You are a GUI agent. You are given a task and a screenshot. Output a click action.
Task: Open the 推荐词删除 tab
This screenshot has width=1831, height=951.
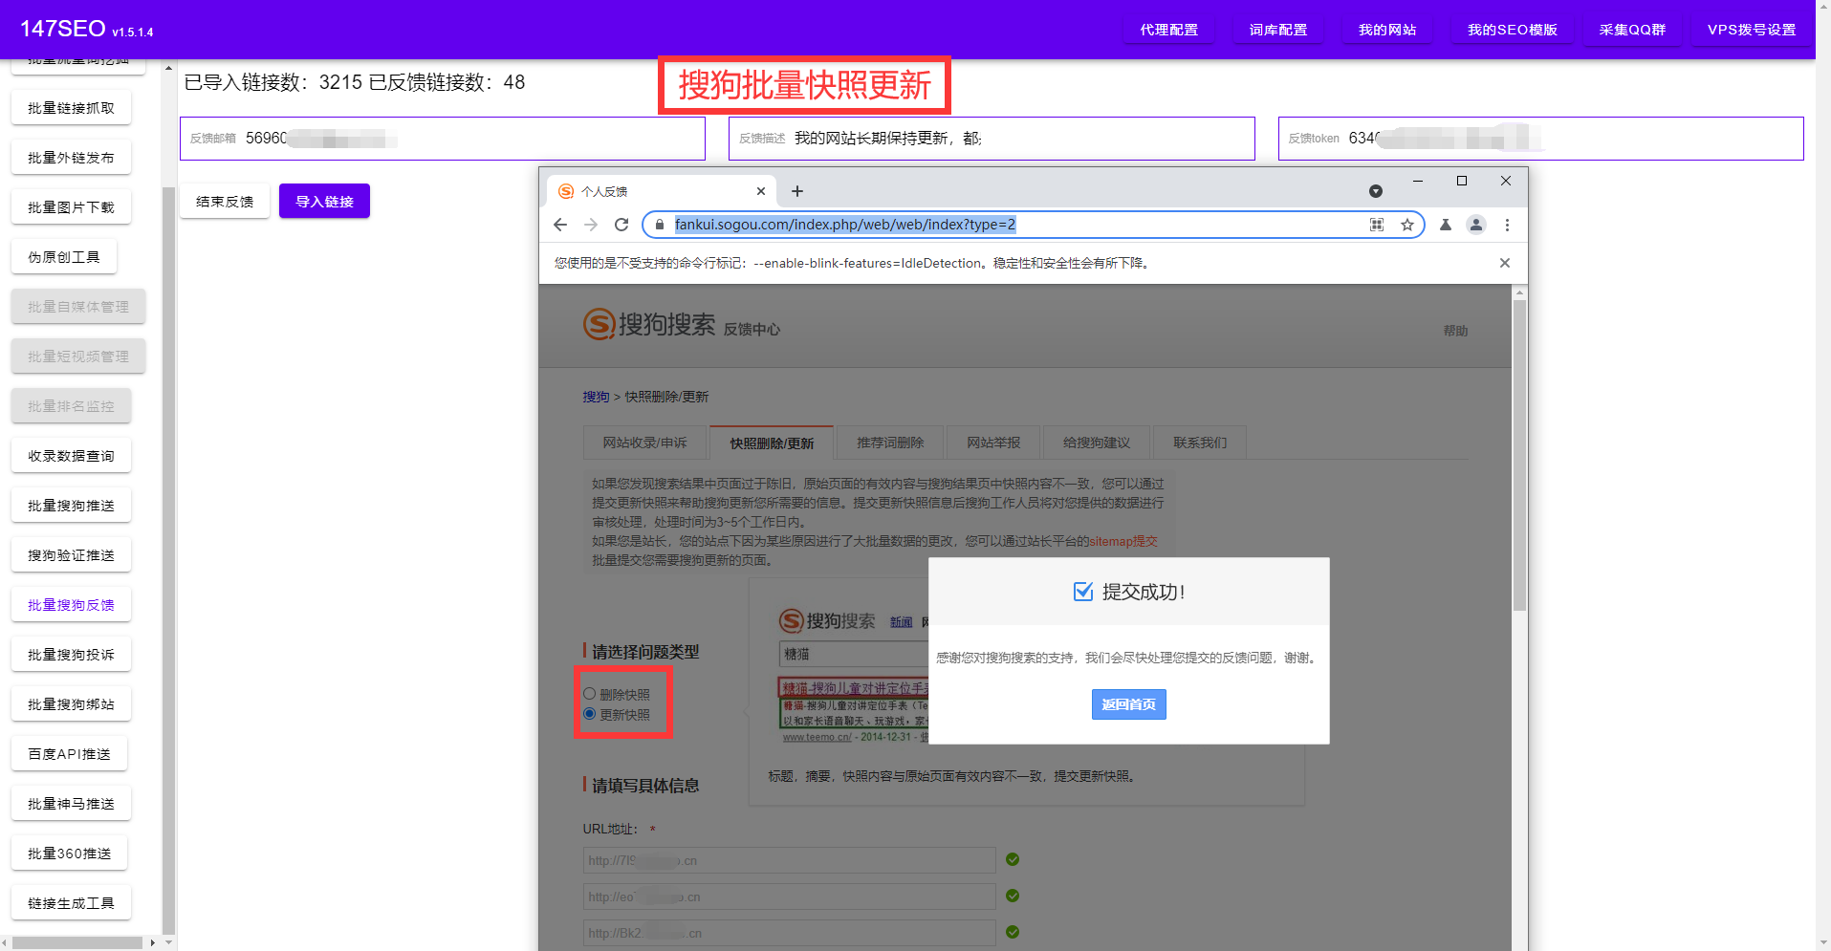[x=890, y=443]
